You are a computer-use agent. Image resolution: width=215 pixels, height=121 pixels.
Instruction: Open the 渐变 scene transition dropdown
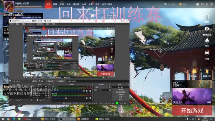tap(102, 87)
